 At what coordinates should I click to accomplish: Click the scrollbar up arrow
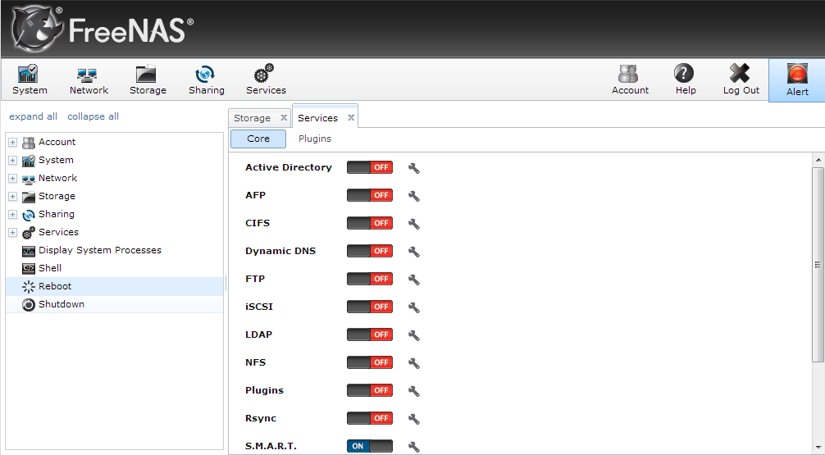click(818, 159)
